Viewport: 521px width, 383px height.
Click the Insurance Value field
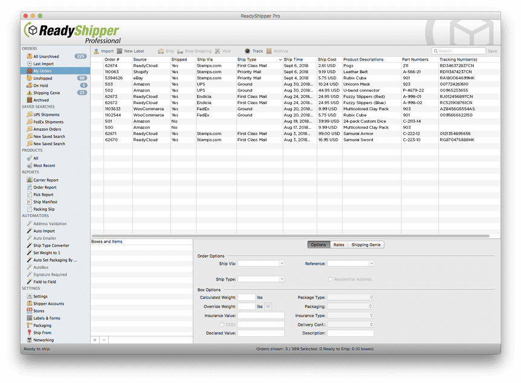pos(261,315)
